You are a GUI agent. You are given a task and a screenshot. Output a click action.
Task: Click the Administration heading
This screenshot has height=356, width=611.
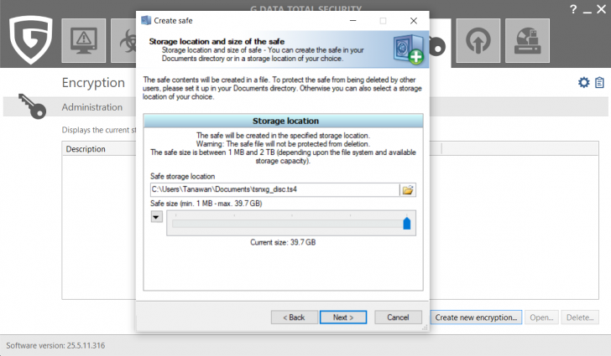click(92, 107)
